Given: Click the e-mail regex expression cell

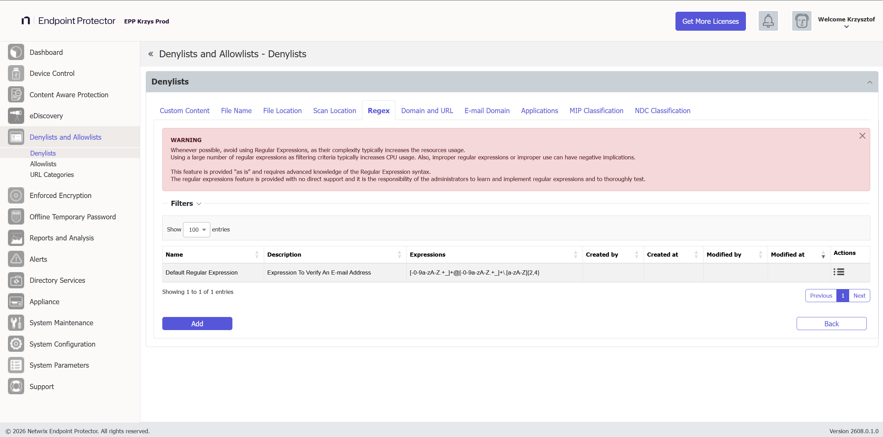Looking at the screenshot, I should pyautogui.click(x=494, y=272).
